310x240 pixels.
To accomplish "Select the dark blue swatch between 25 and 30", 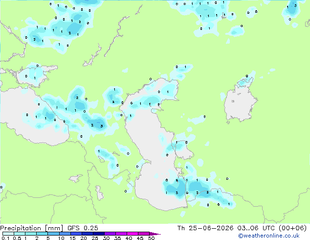I will click(99, 234).
